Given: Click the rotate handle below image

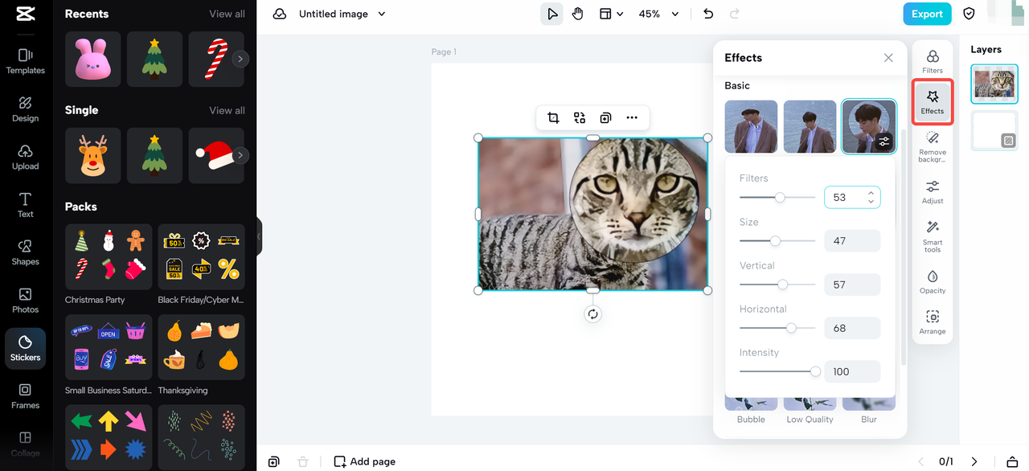Looking at the screenshot, I should 592,314.
